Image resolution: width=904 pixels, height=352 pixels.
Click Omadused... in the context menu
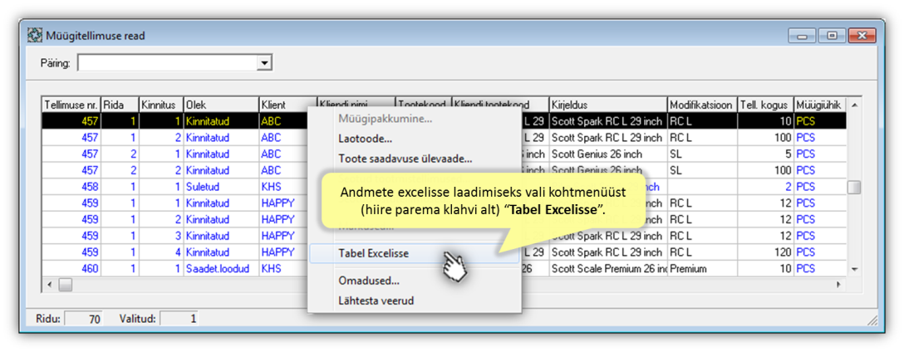(368, 281)
